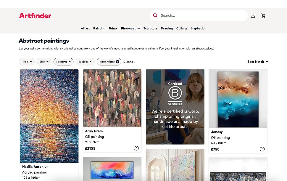The height and width of the screenshot is (181, 287).
Task: Open the Best Match sort dropdown
Action: point(258,62)
